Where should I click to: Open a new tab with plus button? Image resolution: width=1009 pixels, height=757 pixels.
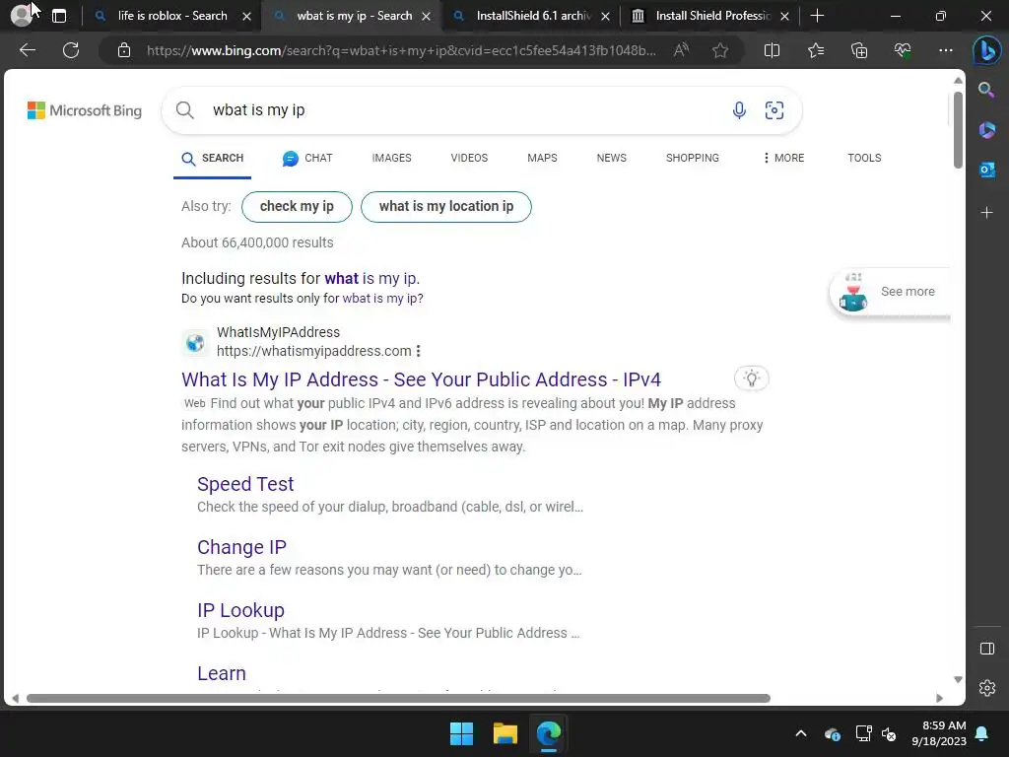tap(817, 16)
